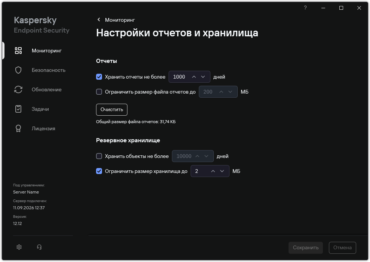Decrease report file size limit down arrow
The image size is (370, 262).
230,92
